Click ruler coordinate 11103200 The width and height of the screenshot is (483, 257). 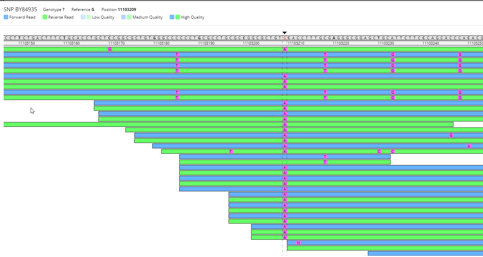251,43
